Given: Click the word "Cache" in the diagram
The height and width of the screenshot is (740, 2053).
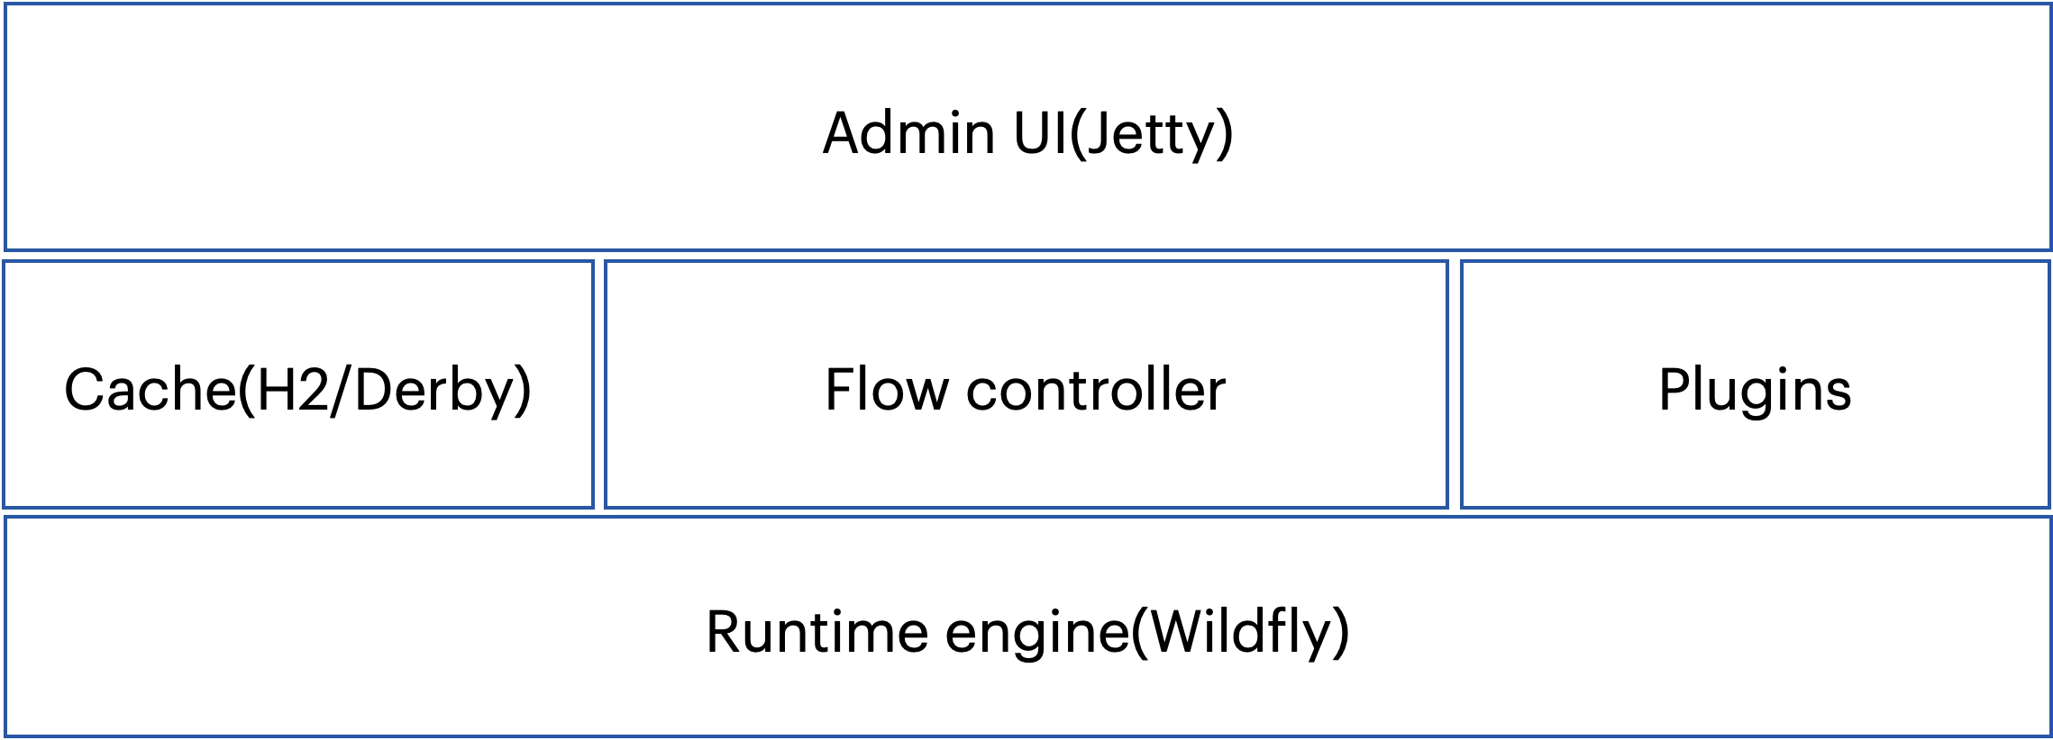Looking at the screenshot, I should pyautogui.click(x=150, y=390).
